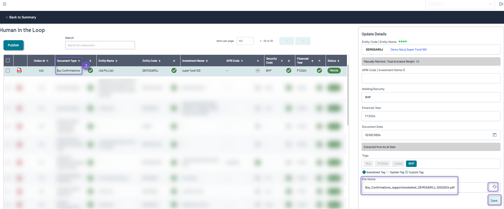
Task: Click the table vertical scrollbar
Action: pyautogui.click(x=348, y=95)
